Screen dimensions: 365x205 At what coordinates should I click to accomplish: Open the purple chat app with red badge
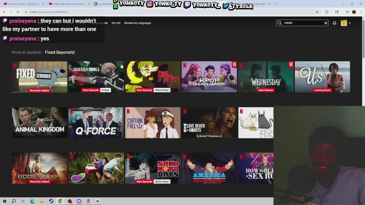coord(79,201)
